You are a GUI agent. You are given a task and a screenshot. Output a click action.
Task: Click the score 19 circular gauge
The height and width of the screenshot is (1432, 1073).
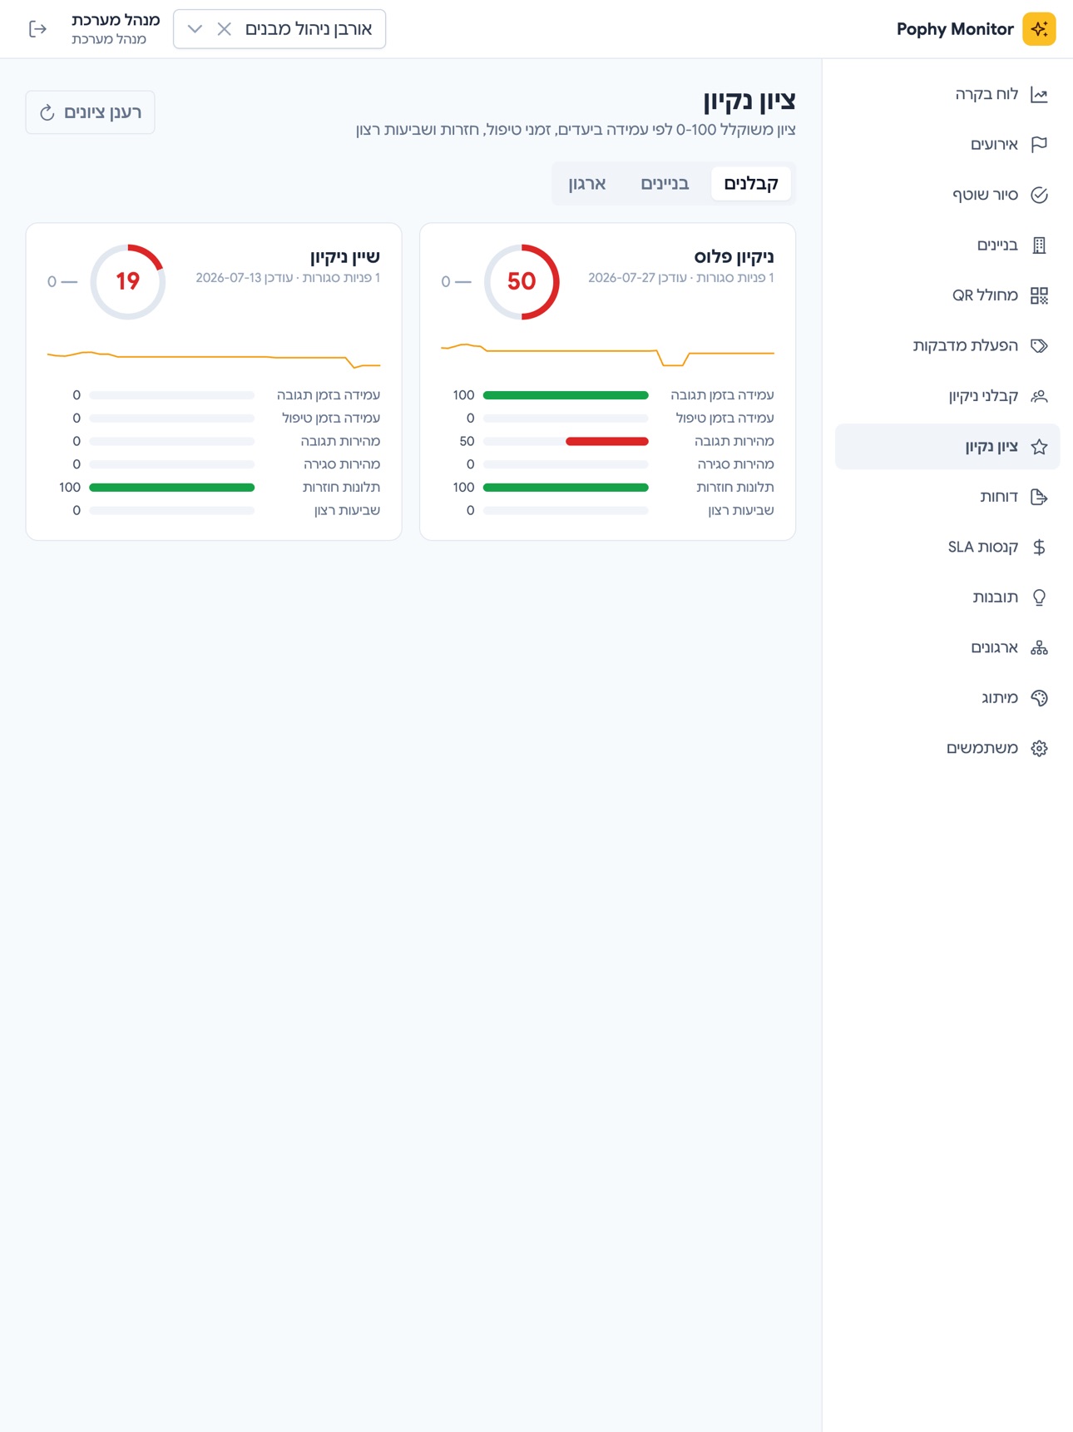[128, 281]
